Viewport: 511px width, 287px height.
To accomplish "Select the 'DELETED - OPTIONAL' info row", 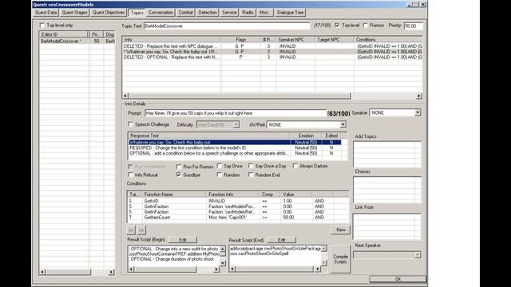I will click(x=272, y=57).
